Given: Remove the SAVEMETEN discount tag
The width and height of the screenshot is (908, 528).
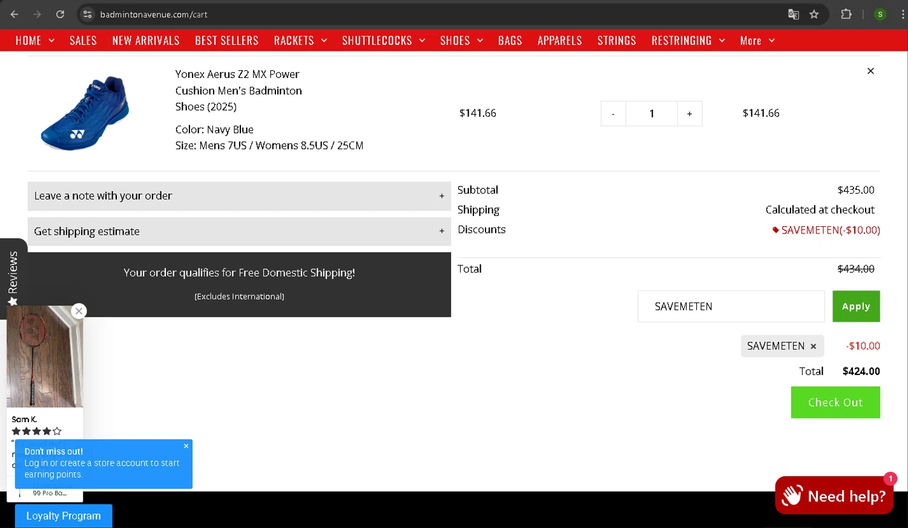Looking at the screenshot, I should click(814, 347).
